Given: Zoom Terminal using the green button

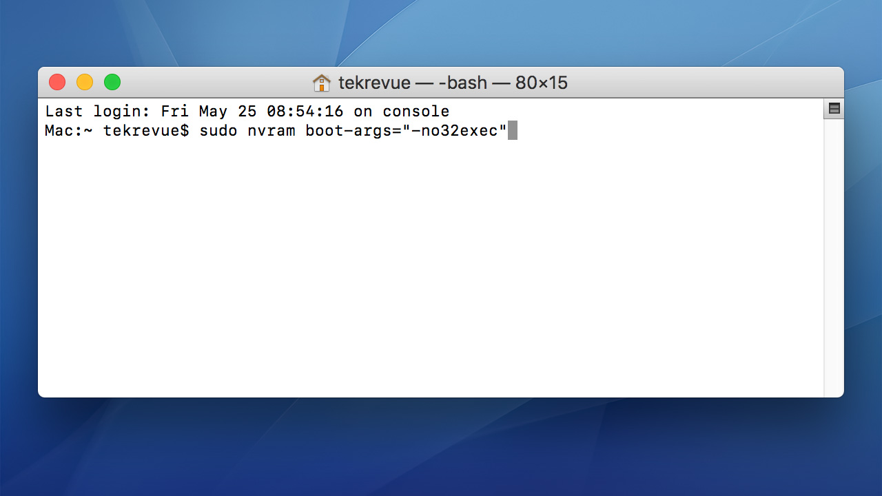Looking at the screenshot, I should tap(112, 83).
